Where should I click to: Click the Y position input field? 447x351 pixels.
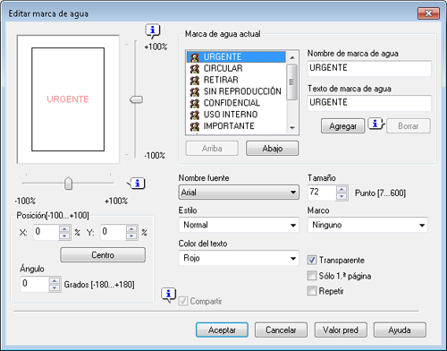[114, 232]
